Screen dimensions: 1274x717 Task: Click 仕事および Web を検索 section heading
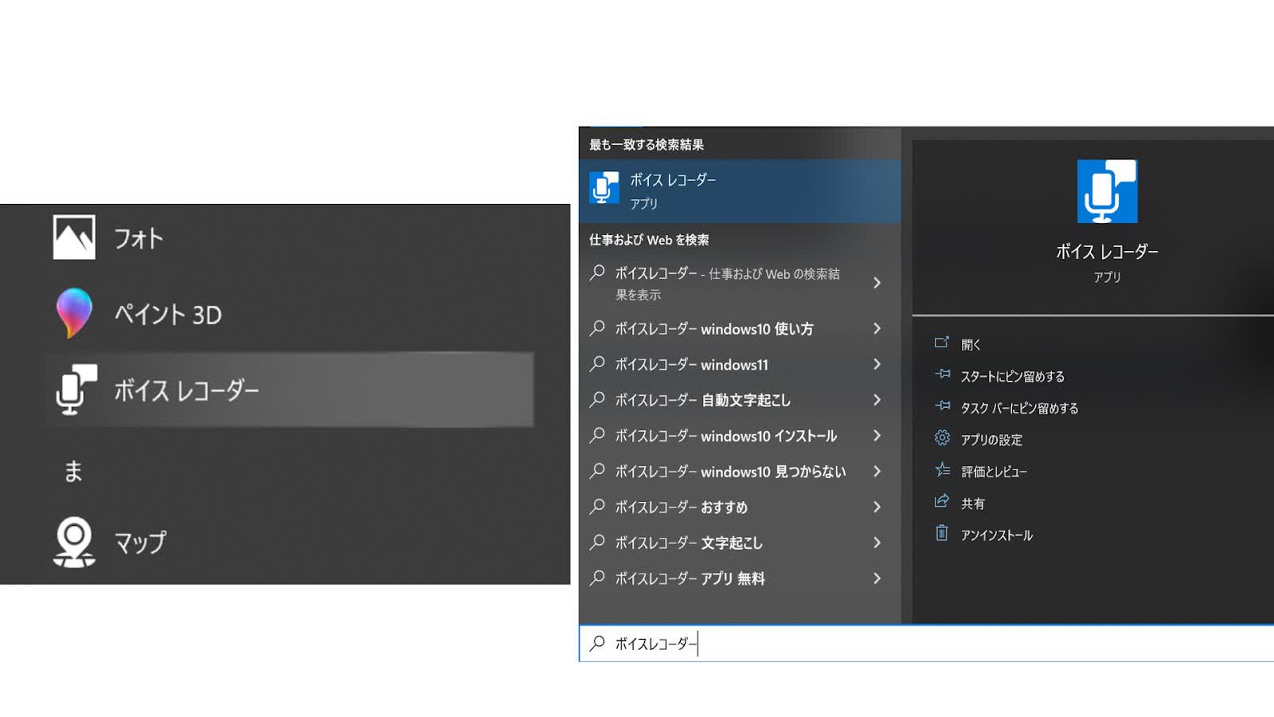(x=649, y=240)
